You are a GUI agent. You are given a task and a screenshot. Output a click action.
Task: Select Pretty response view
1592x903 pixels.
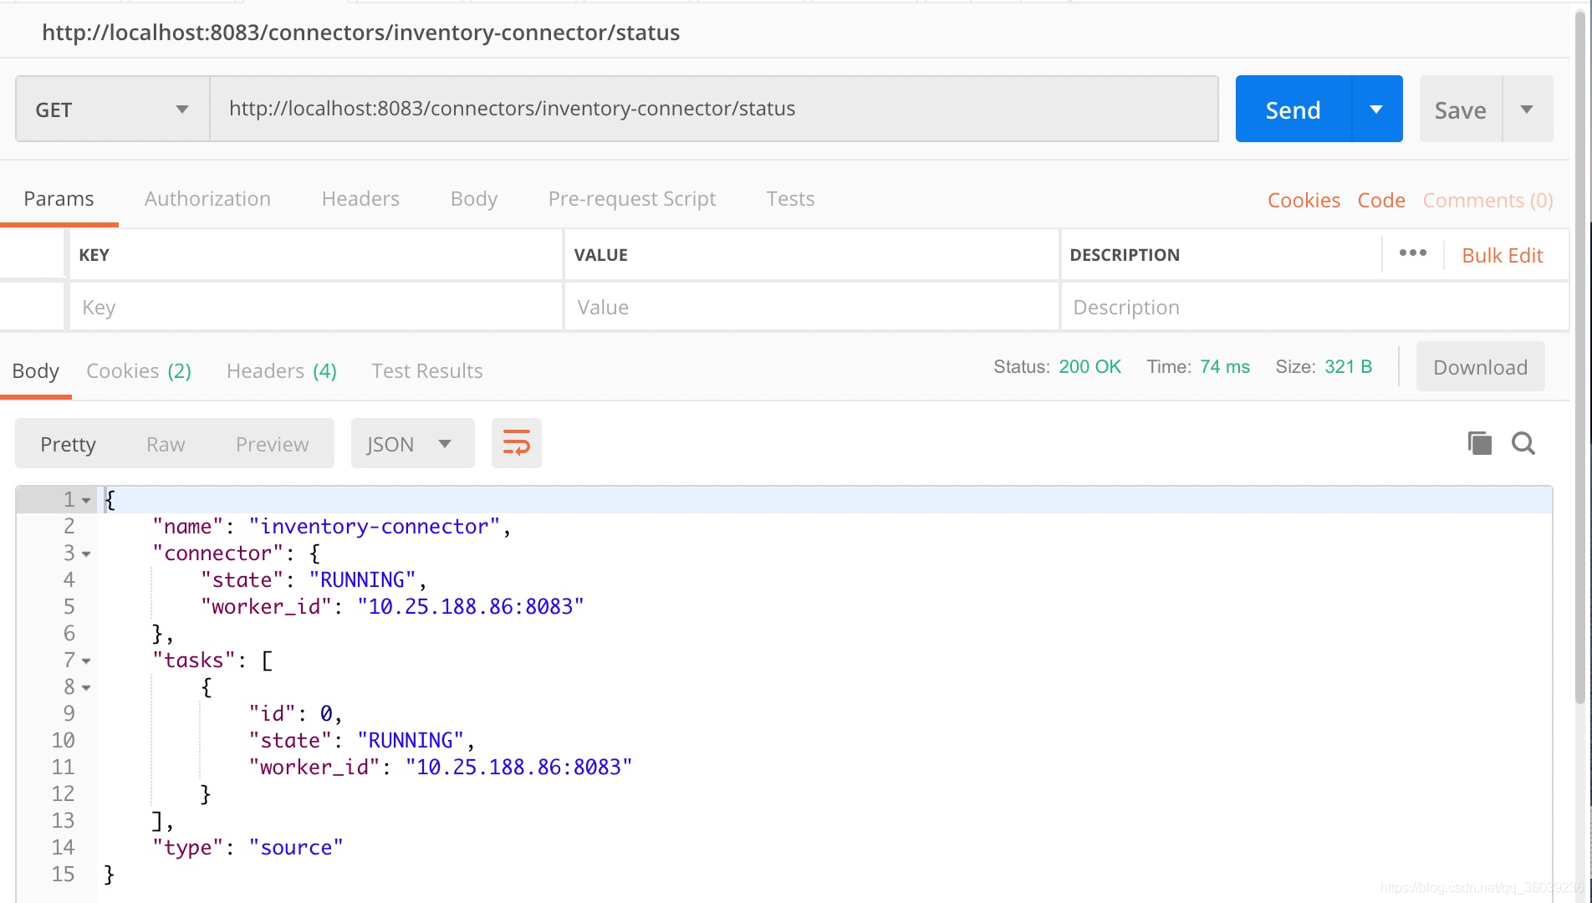point(69,444)
